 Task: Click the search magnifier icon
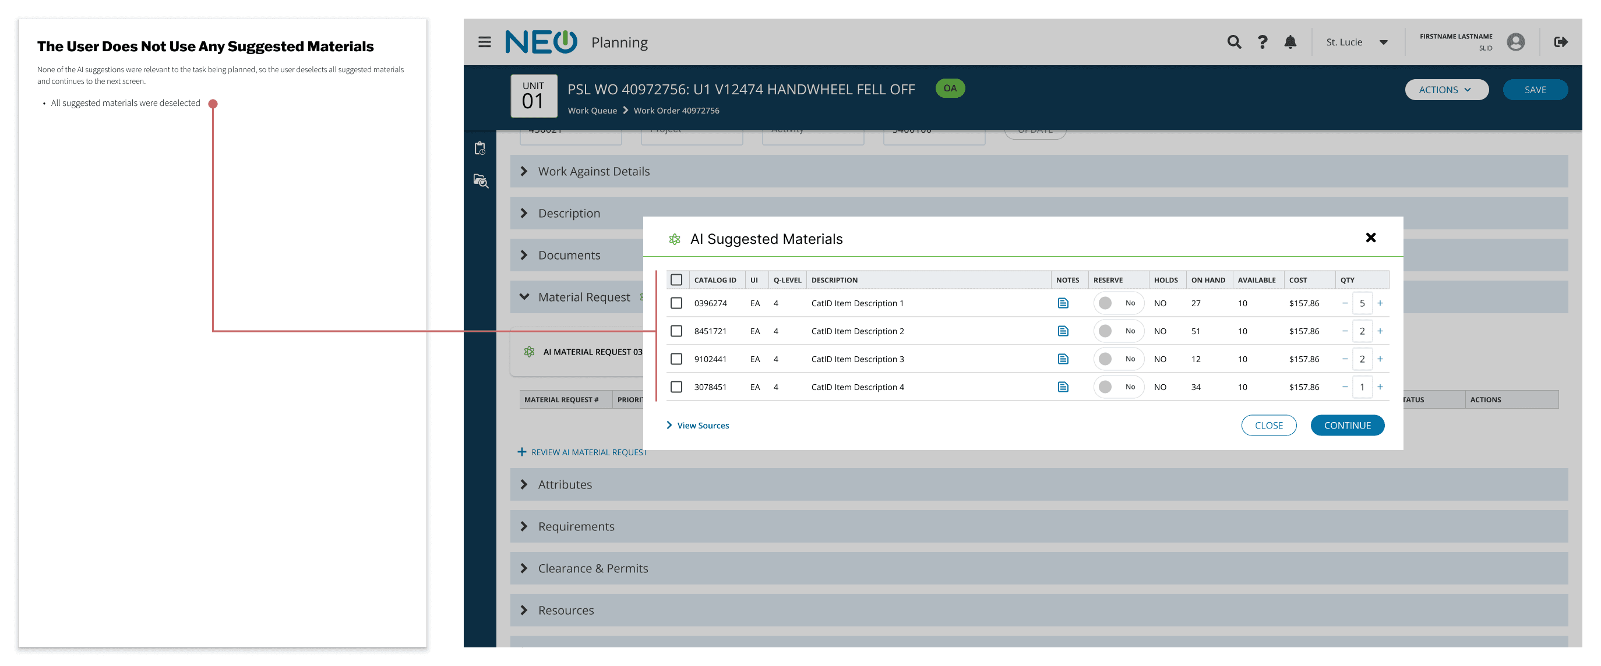1234,42
